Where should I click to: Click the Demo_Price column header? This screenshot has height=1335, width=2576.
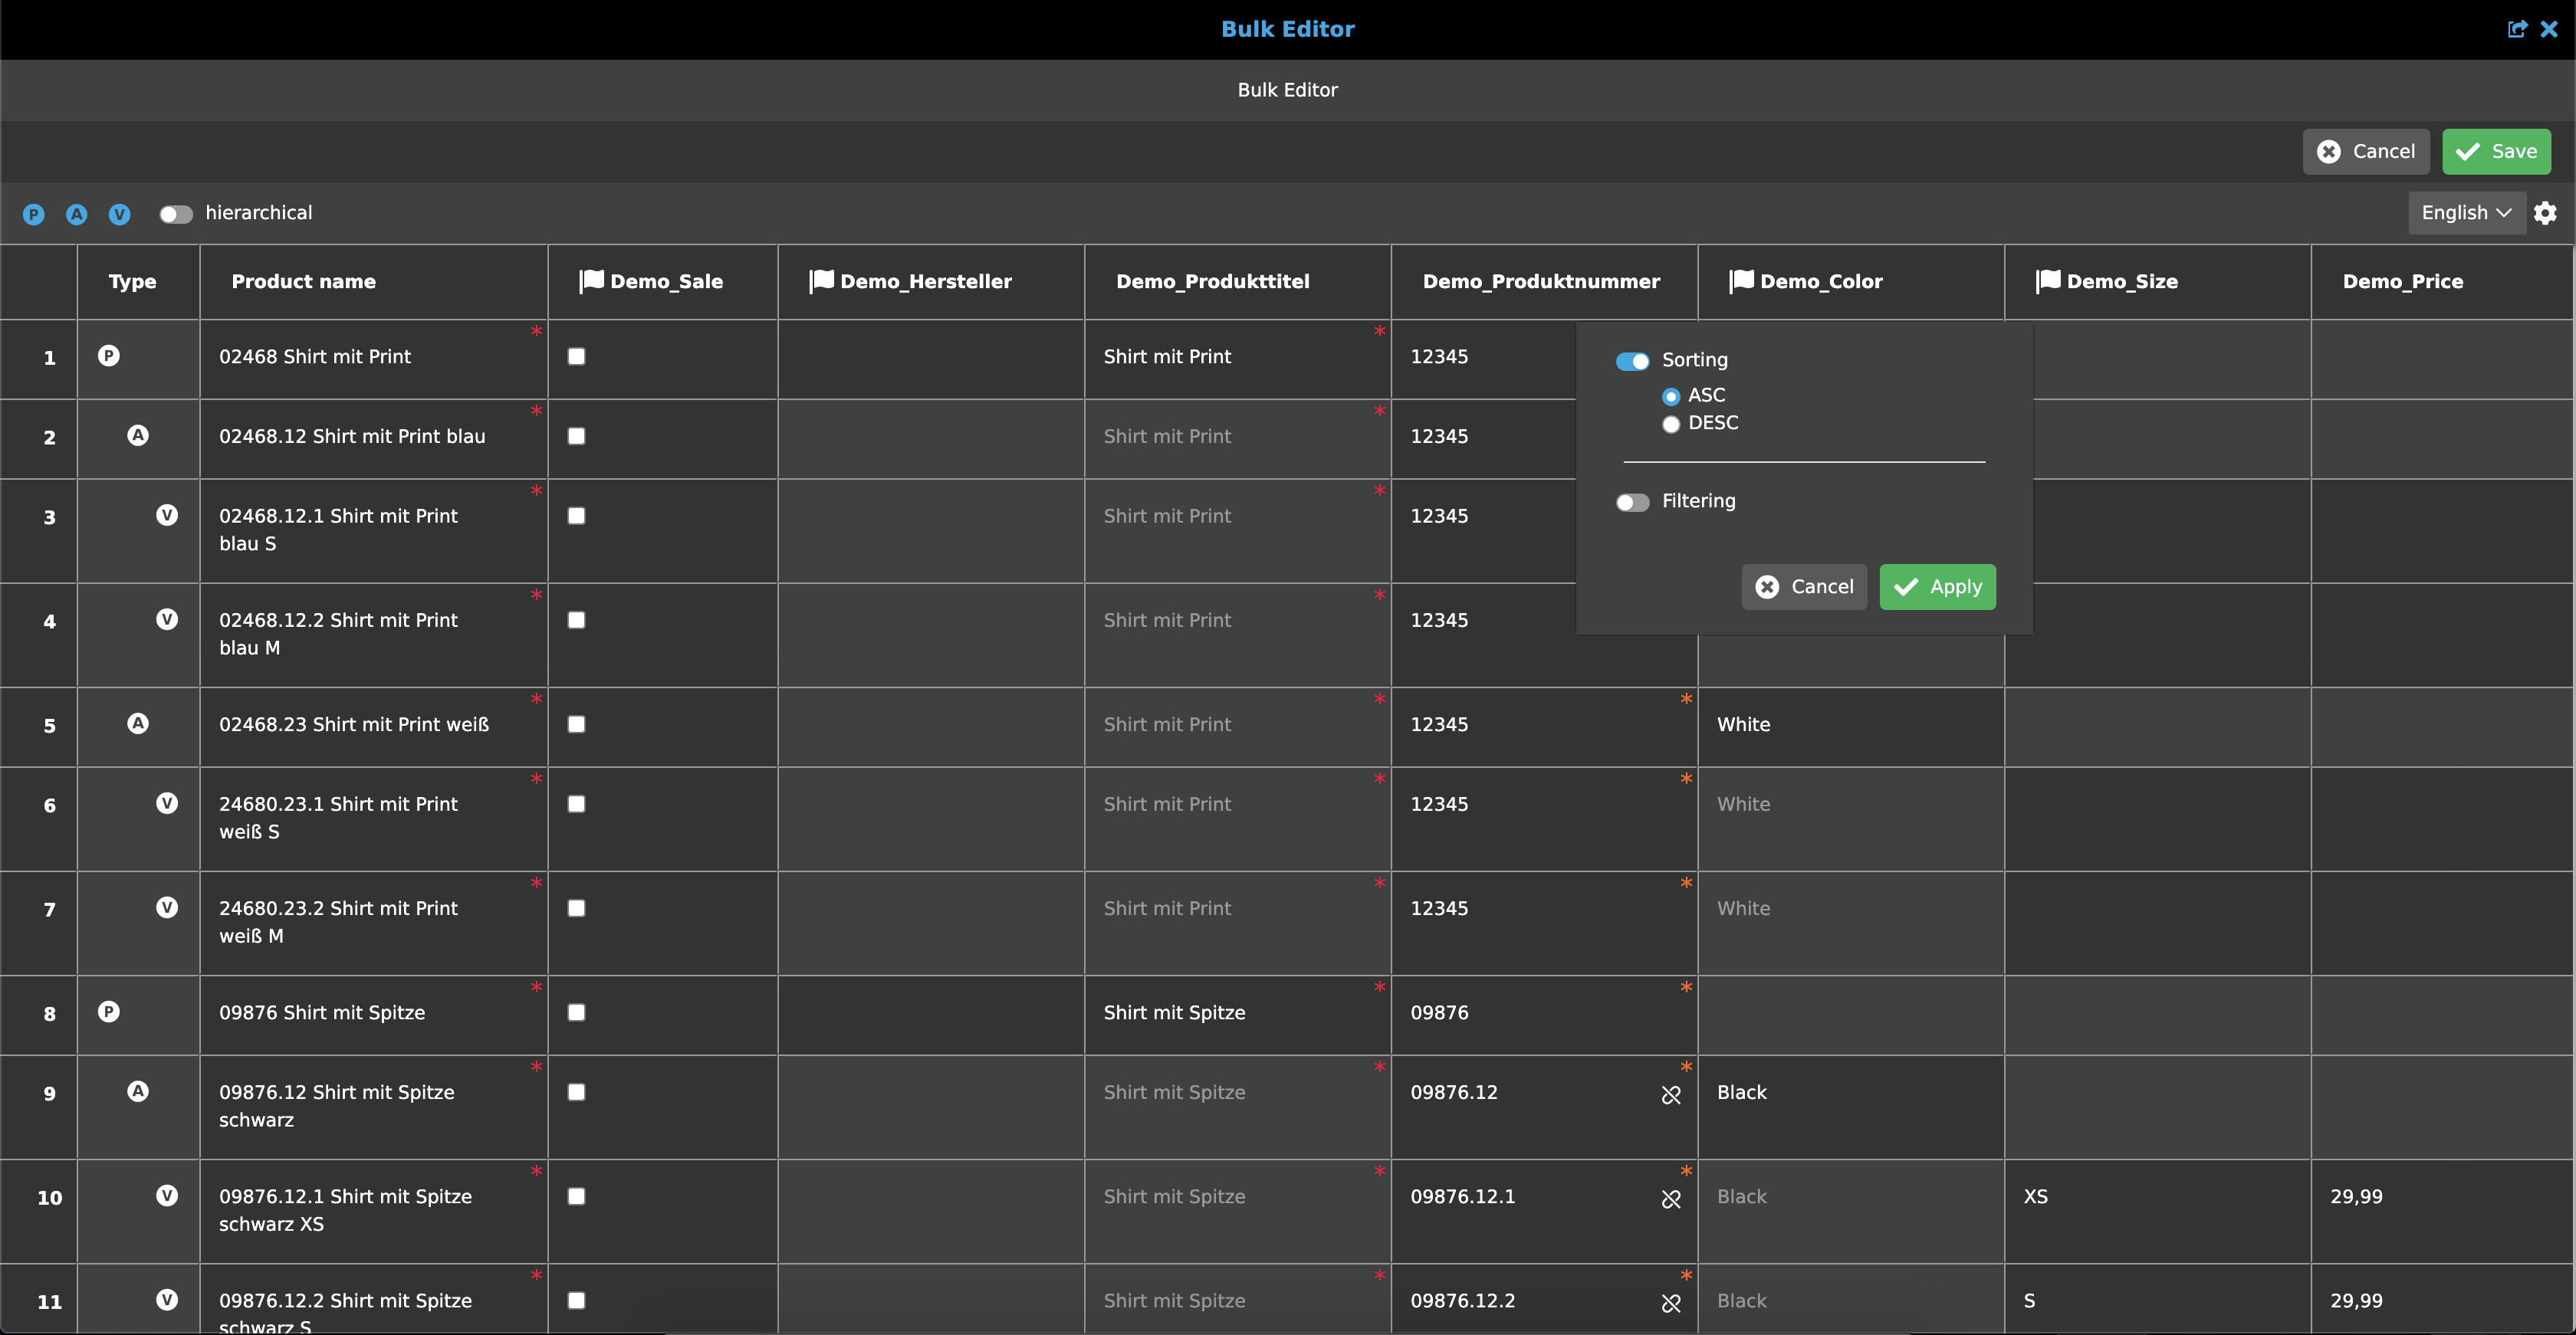[2402, 282]
